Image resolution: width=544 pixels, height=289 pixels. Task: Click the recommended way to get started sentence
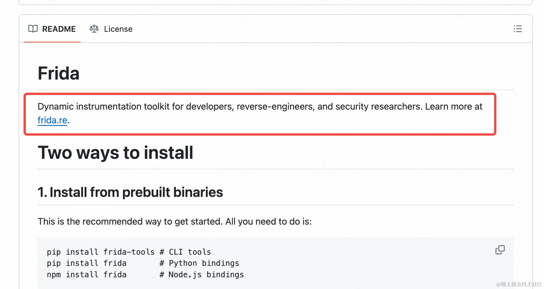(174, 221)
